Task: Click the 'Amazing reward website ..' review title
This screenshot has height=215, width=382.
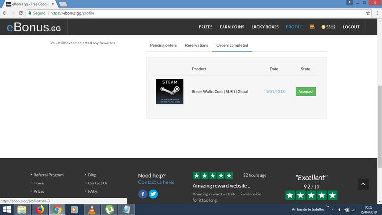Action: (222, 186)
